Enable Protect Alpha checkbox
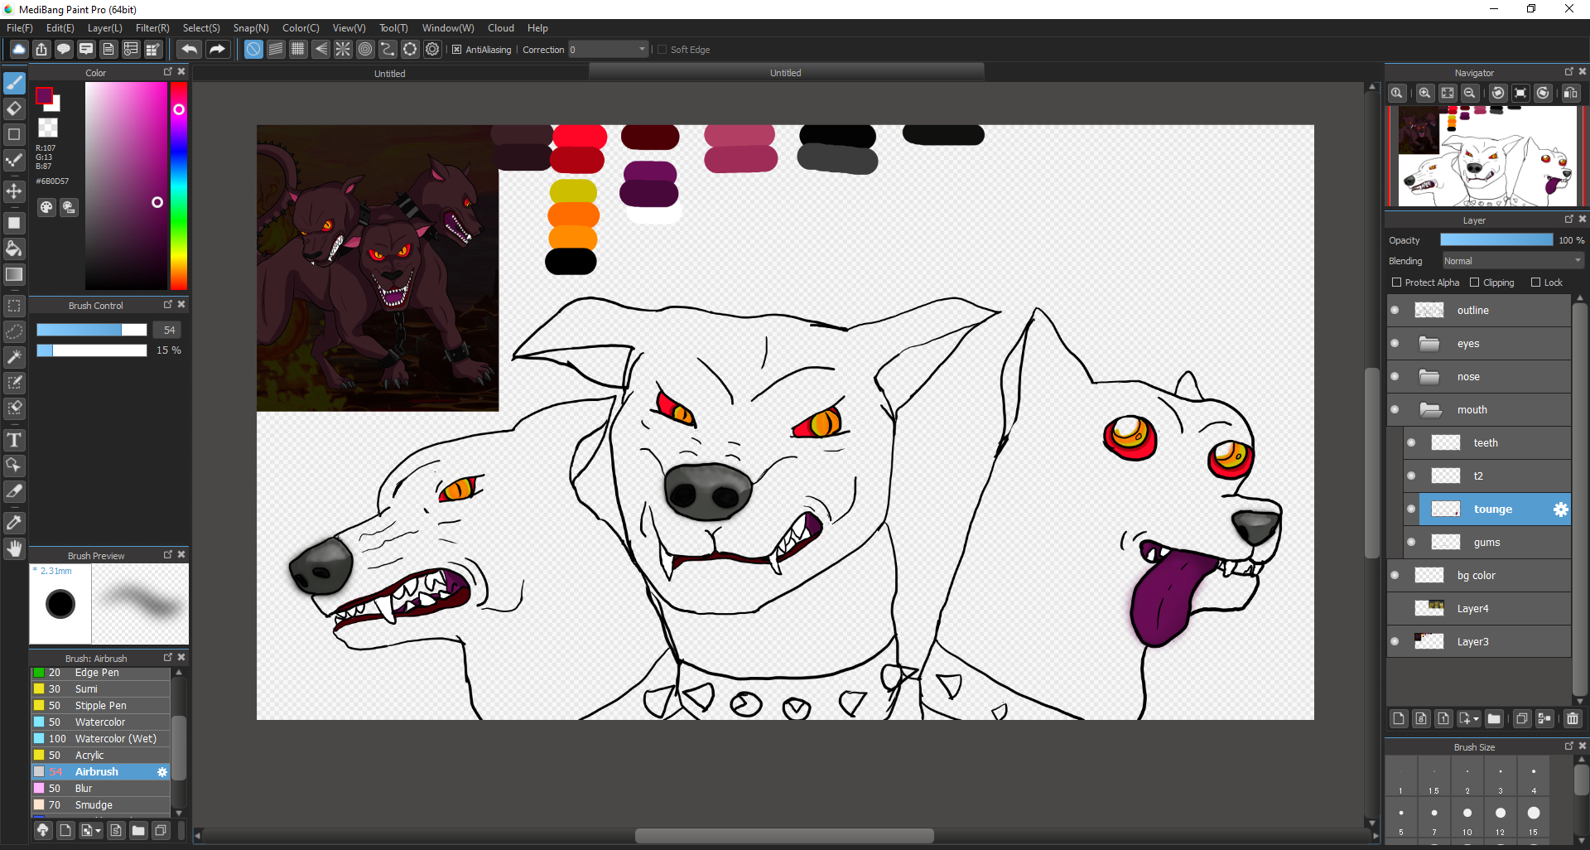The height and width of the screenshot is (850, 1590). pyautogui.click(x=1397, y=283)
